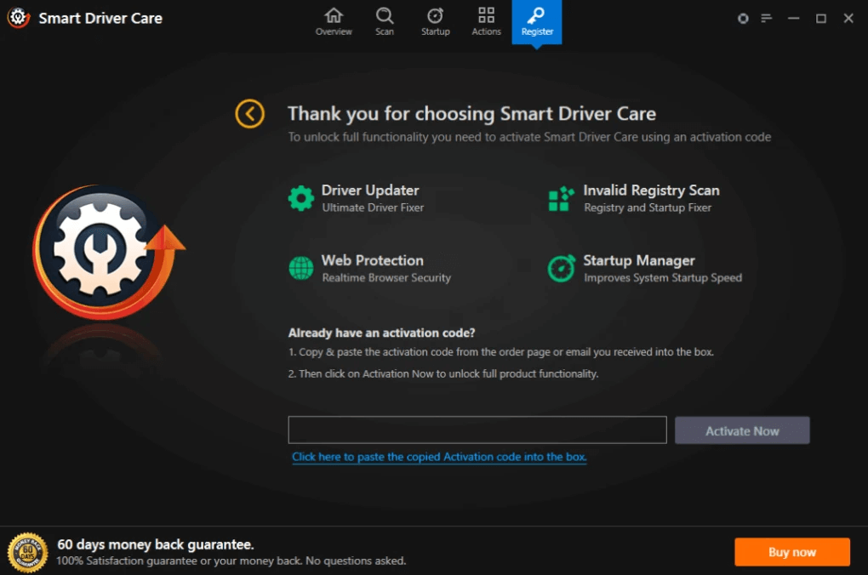Go to the Actions tab
This screenshot has width=868, height=575.
(486, 22)
